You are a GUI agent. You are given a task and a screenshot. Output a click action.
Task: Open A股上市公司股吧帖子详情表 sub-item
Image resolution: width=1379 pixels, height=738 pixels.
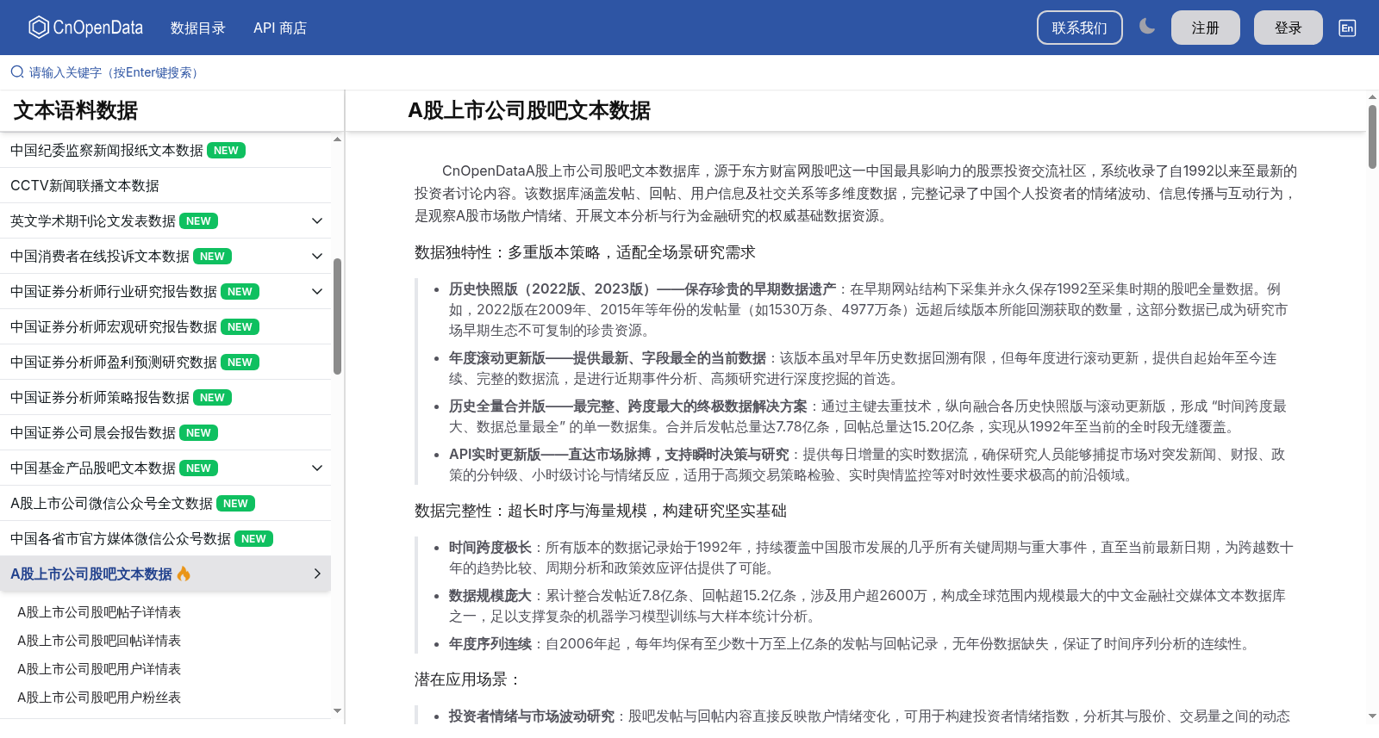click(99, 611)
